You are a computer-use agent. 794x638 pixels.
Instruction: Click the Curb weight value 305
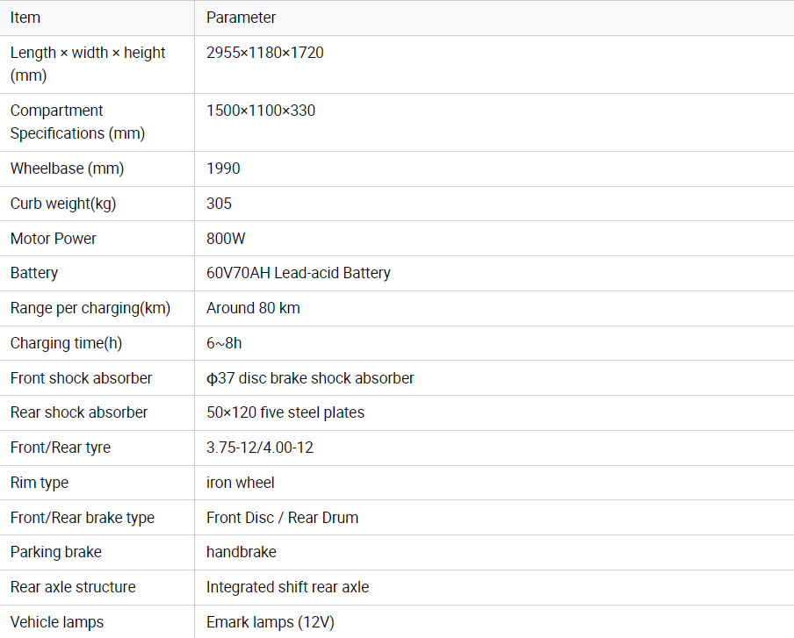(219, 204)
